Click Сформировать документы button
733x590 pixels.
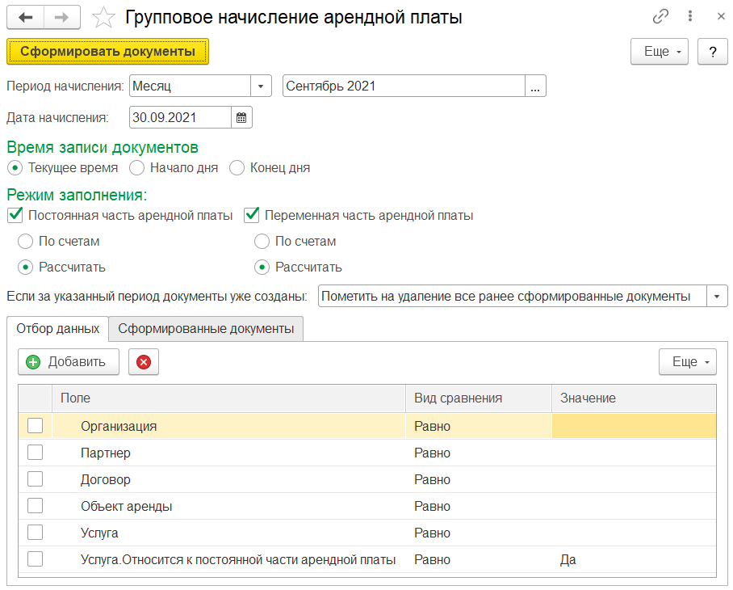[107, 52]
